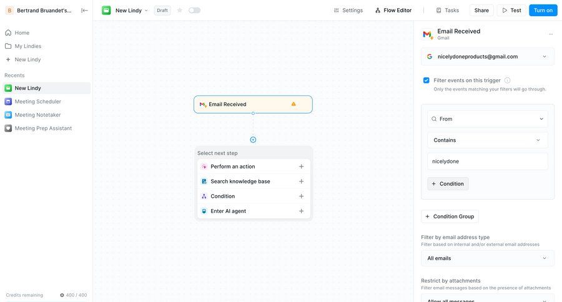
Task: Choose Condition step in next step list
Action: [x=254, y=197]
